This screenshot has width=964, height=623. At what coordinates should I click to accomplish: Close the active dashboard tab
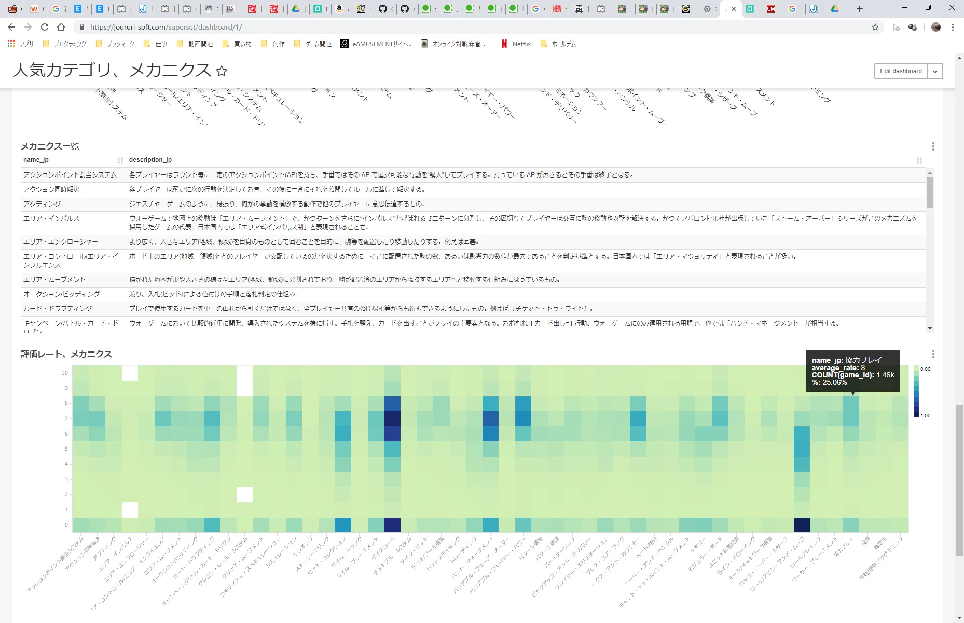click(734, 9)
